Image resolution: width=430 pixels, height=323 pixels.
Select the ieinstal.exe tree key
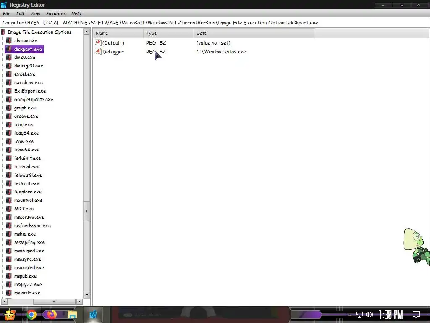[27, 167]
